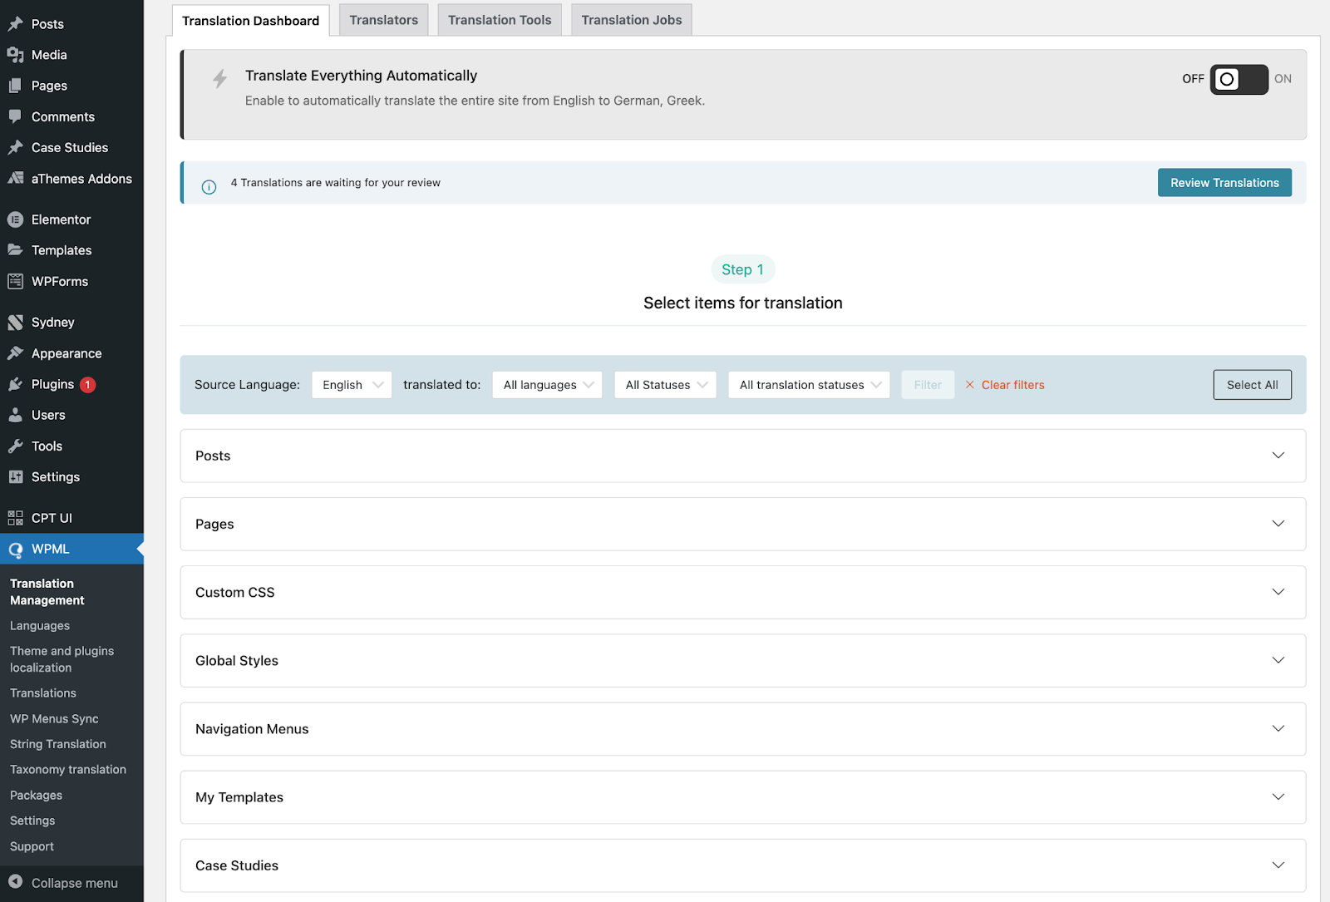Viewport: 1330px width, 902px height.
Task: Expand the Case Studies section chevron
Action: pyautogui.click(x=1278, y=865)
